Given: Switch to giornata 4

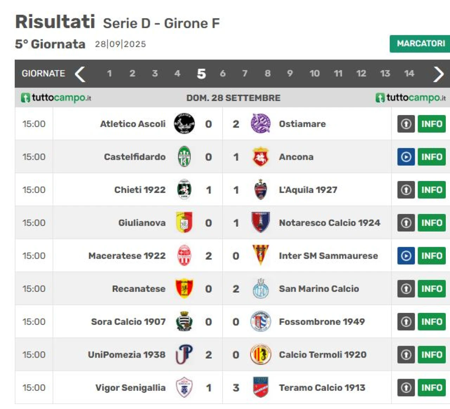Looking at the screenshot, I should click(x=177, y=74).
